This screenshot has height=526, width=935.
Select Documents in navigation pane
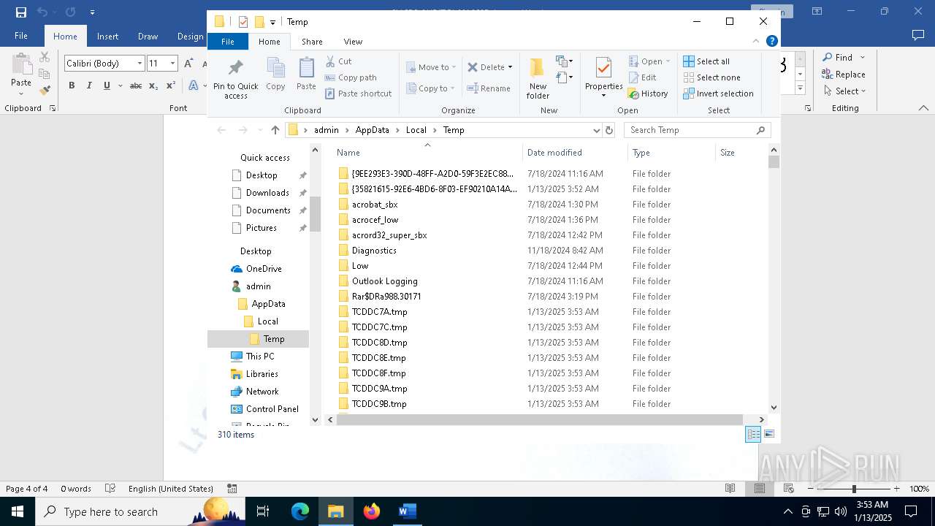tap(268, 210)
